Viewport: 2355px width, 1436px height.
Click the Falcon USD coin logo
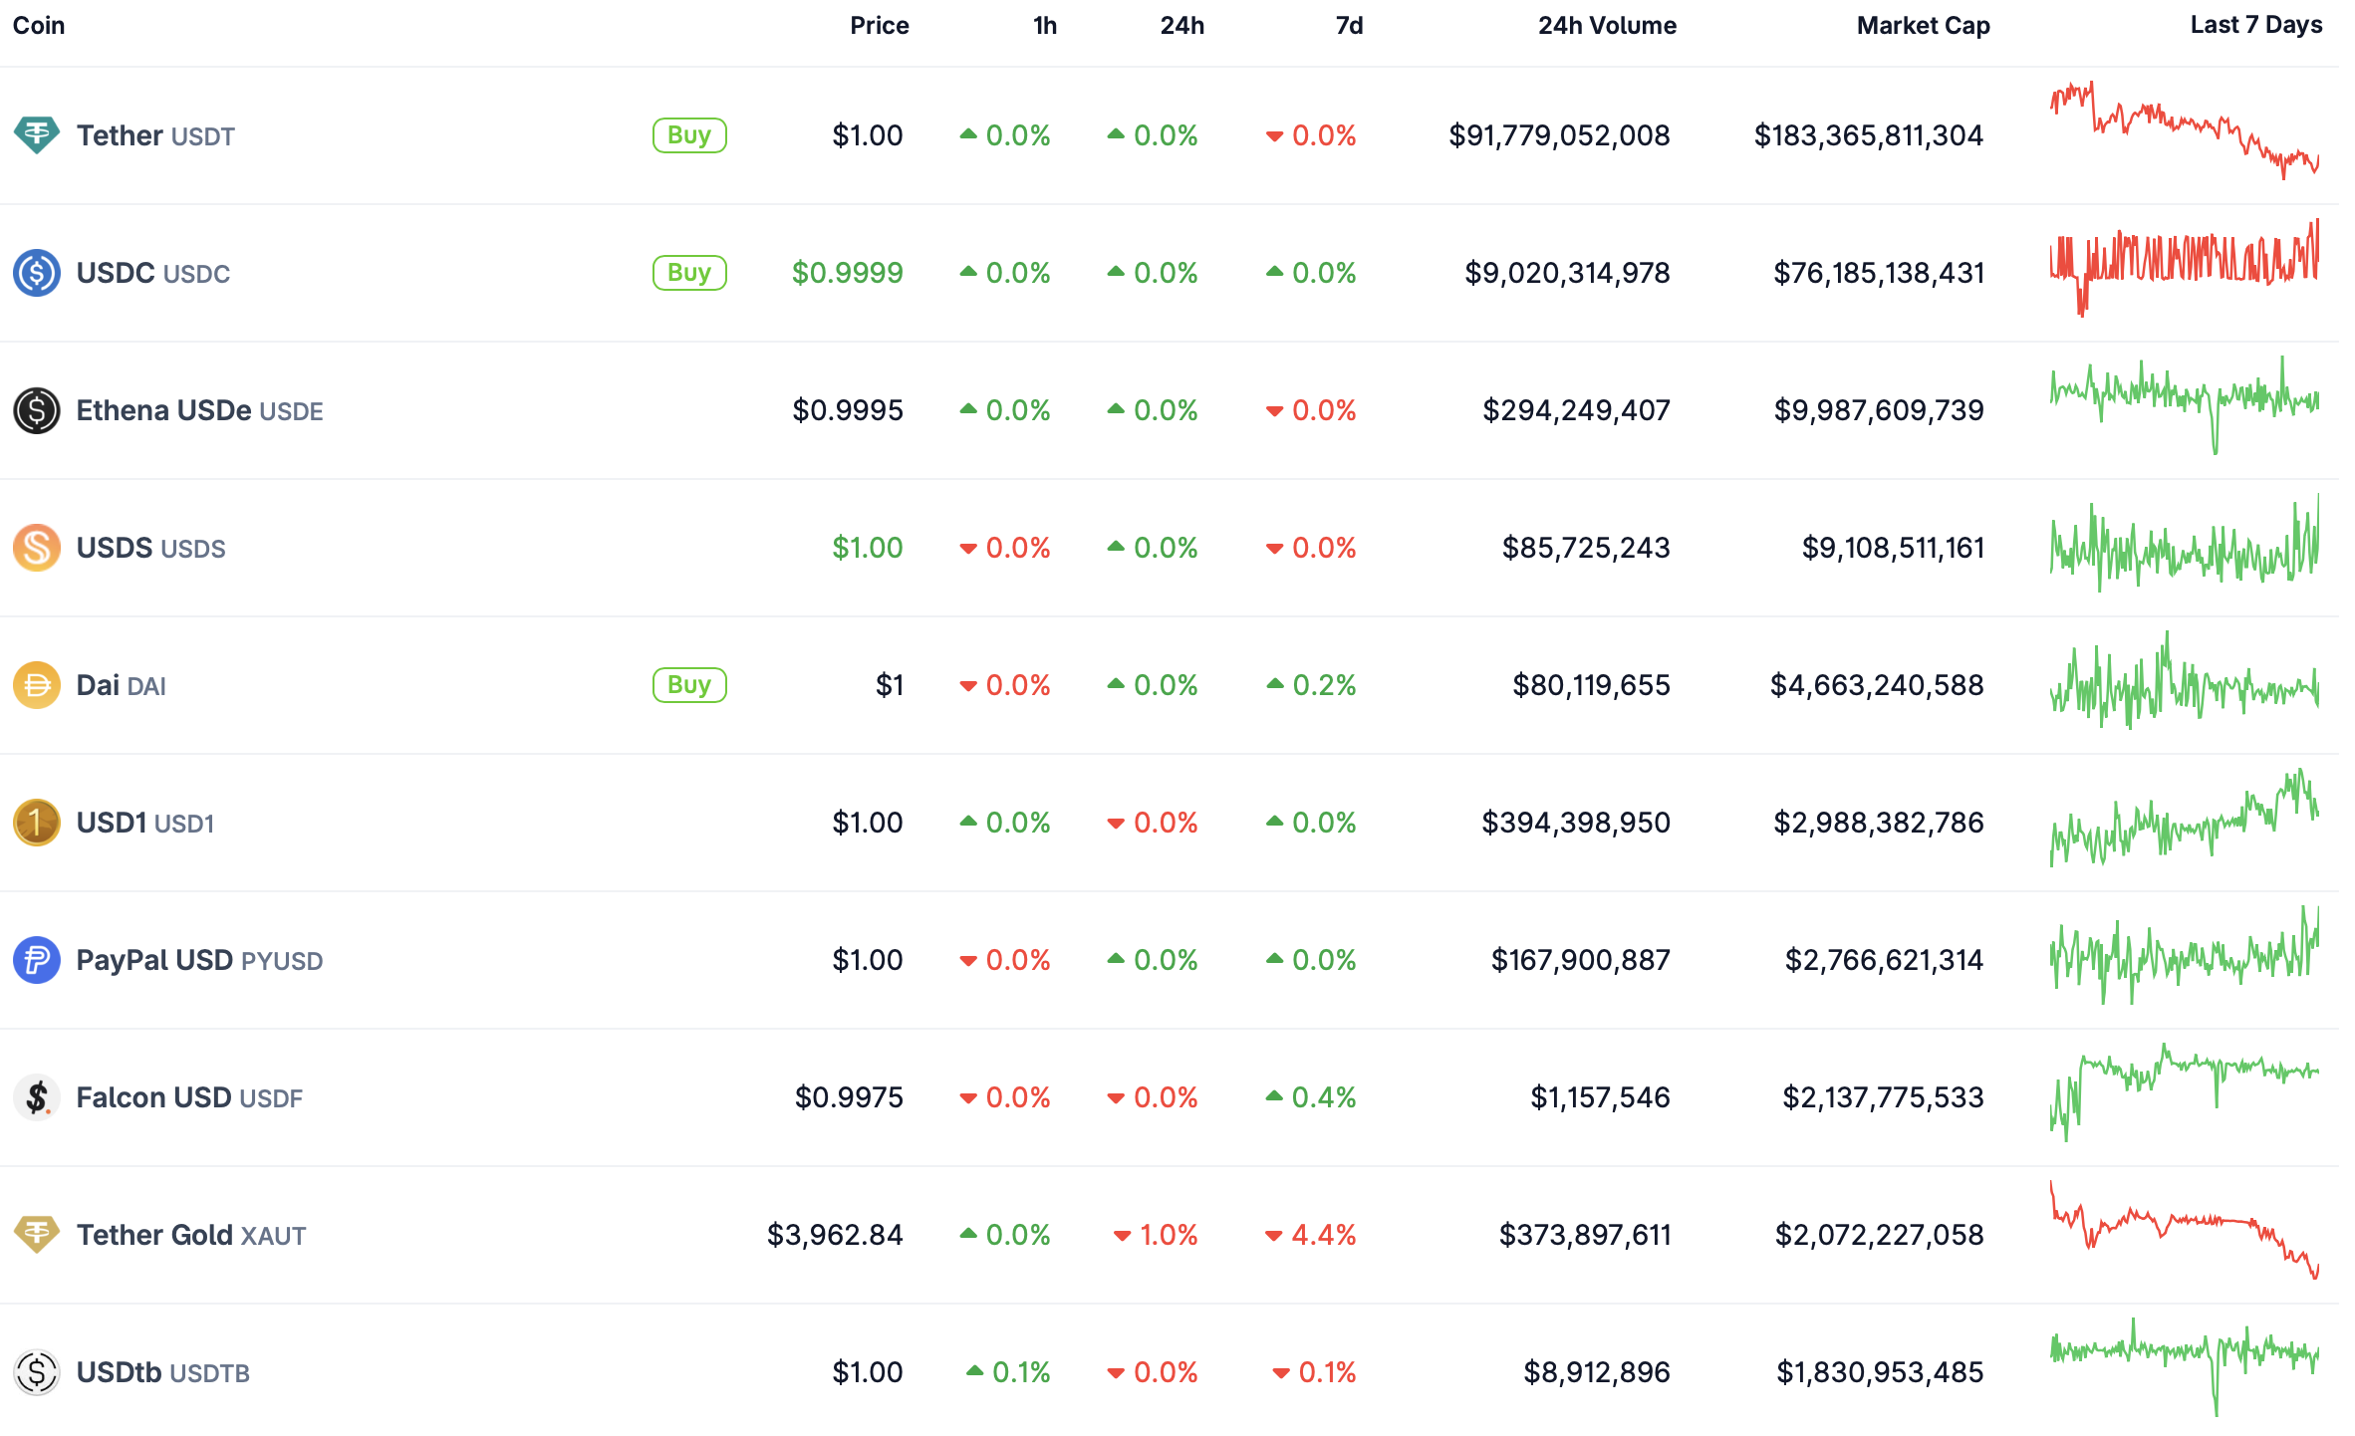click(x=38, y=1097)
